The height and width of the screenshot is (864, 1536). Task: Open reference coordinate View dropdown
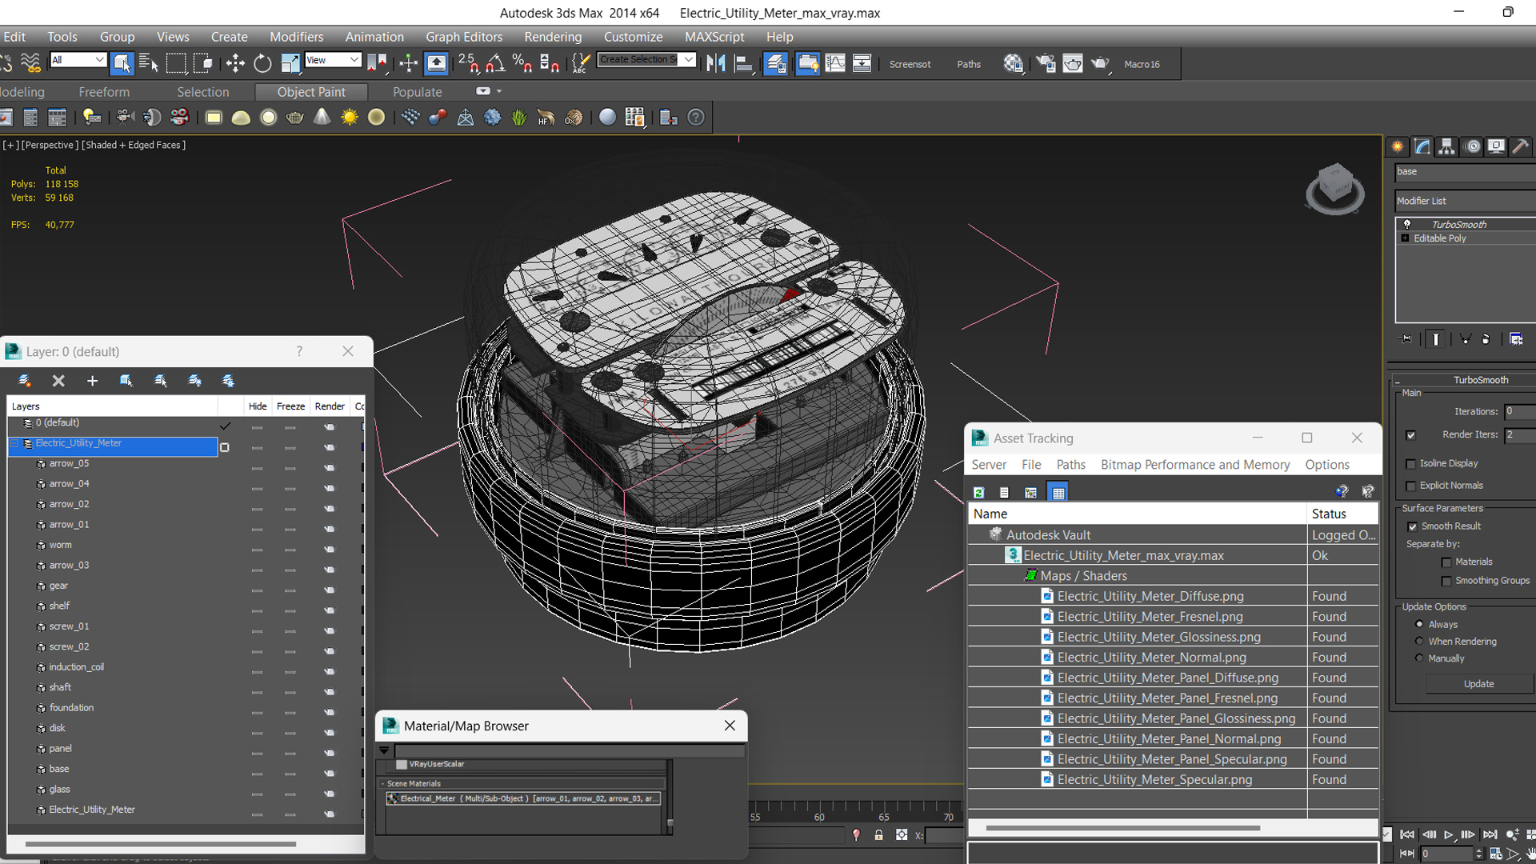click(x=333, y=60)
